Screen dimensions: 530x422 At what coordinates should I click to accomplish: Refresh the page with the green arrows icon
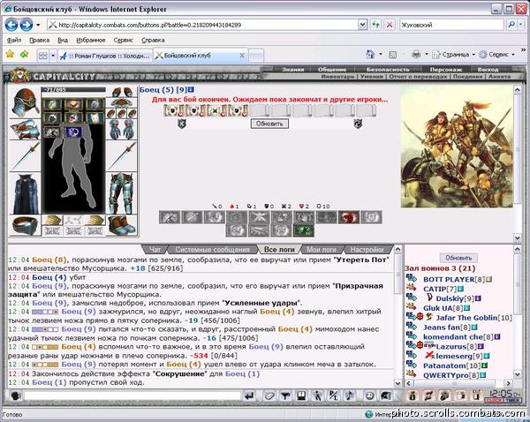(375, 25)
